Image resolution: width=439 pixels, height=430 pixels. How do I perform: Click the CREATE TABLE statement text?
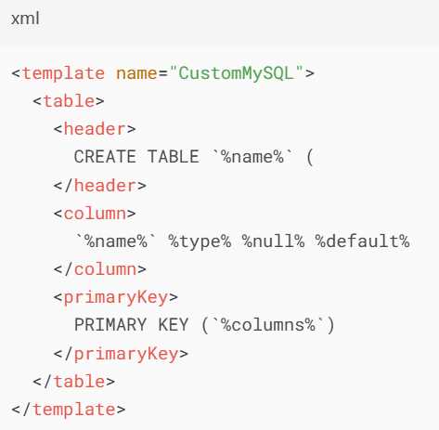click(136, 156)
